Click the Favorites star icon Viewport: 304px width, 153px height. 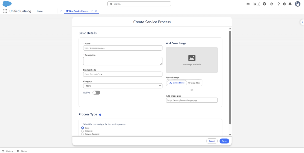point(255,4)
